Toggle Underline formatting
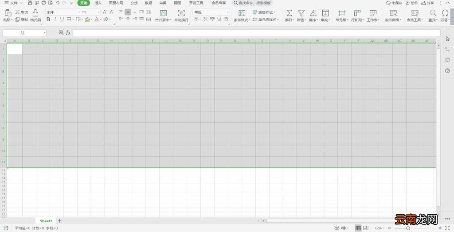454x232 pixels. 62,19
